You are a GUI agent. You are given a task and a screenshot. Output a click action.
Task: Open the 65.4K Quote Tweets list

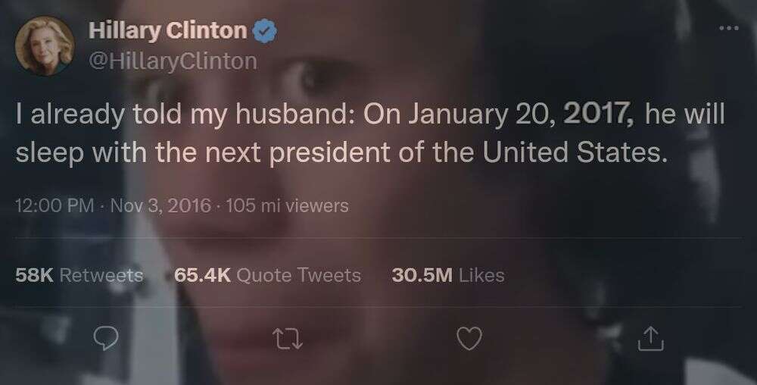pyautogui.click(x=267, y=275)
